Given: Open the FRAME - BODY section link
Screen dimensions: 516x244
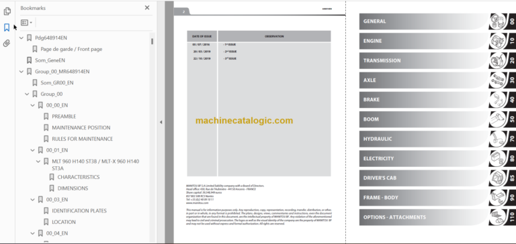Looking at the screenshot, I should click(425, 198).
